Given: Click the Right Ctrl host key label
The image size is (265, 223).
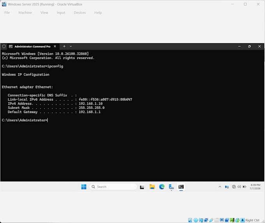Looking at the screenshot, I should pos(252,220).
